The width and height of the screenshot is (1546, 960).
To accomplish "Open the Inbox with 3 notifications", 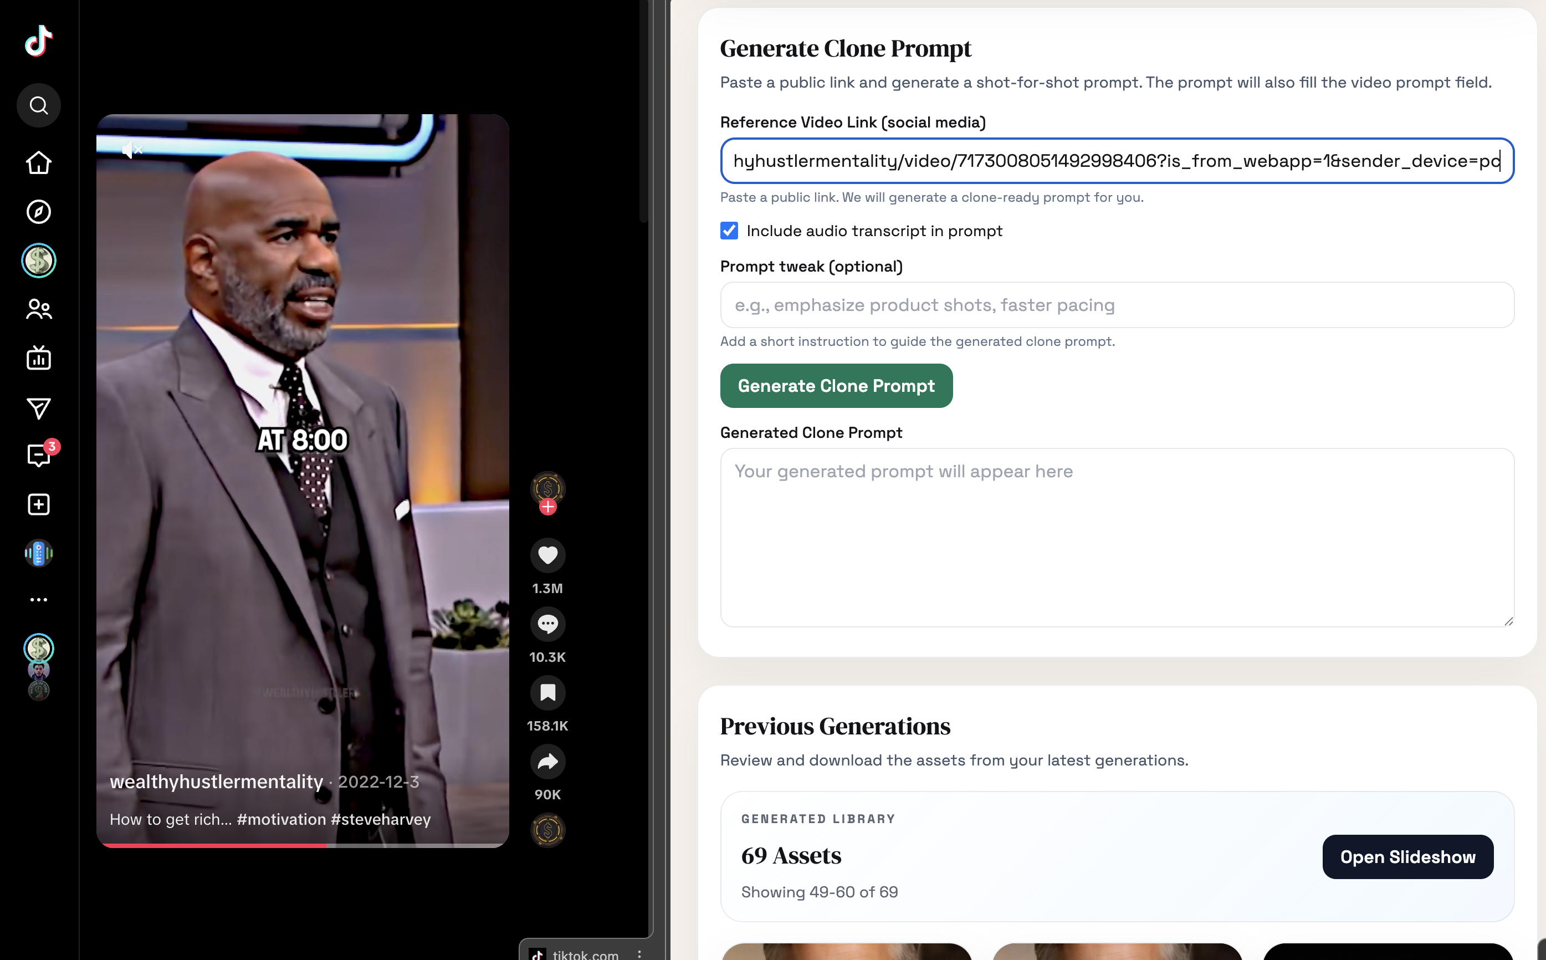I will pos(39,455).
